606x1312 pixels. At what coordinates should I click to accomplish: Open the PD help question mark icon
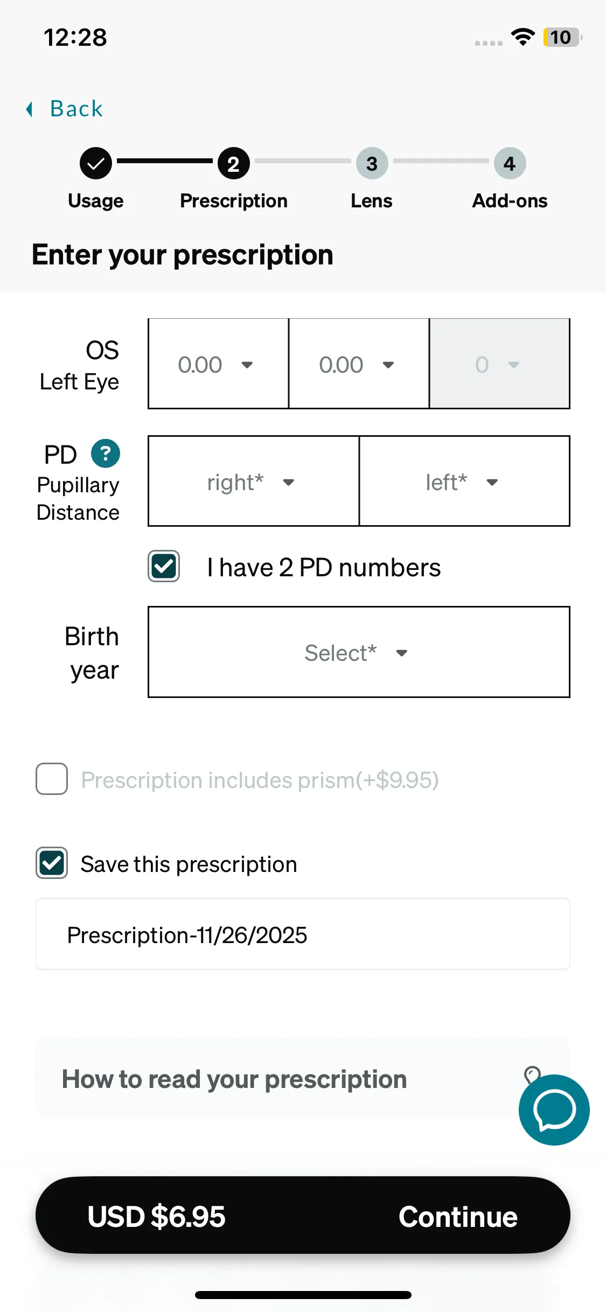pyautogui.click(x=106, y=453)
